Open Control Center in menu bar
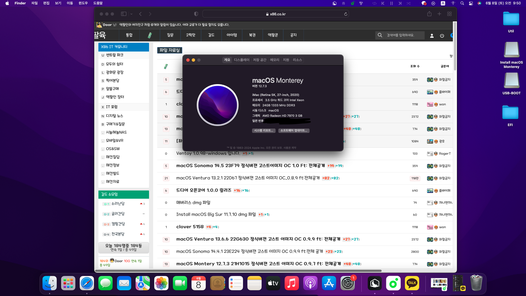This screenshot has height=296, width=526. pos(471,3)
